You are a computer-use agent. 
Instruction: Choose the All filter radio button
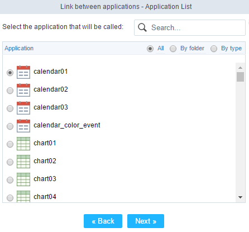pyautogui.click(x=150, y=49)
